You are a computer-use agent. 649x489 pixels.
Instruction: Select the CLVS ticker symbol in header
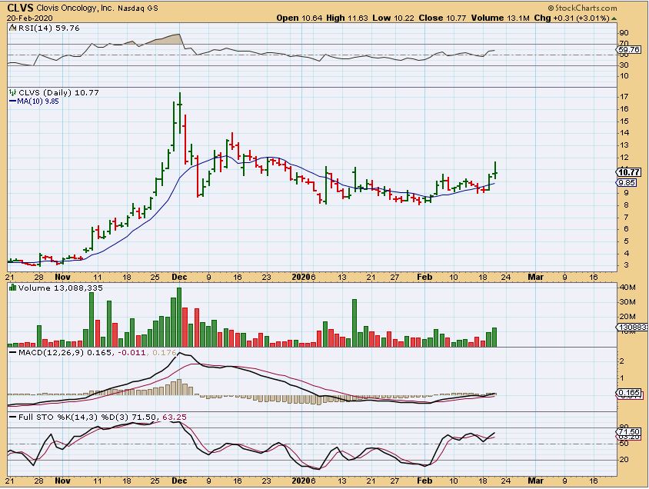[x=20, y=8]
